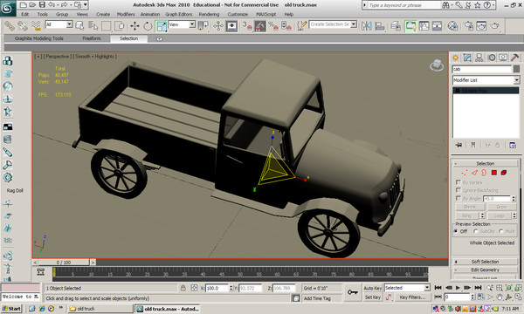Select Vertex sub-object level icon
The height and width of the screenshot is (314, 524).
coord(465,173)
